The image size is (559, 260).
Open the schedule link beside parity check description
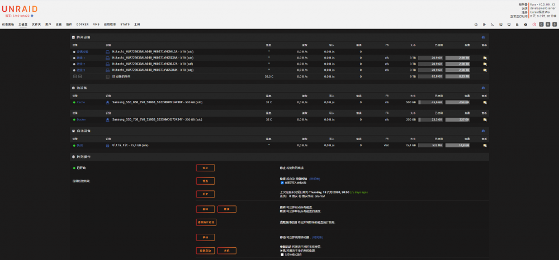click(314, 179)
